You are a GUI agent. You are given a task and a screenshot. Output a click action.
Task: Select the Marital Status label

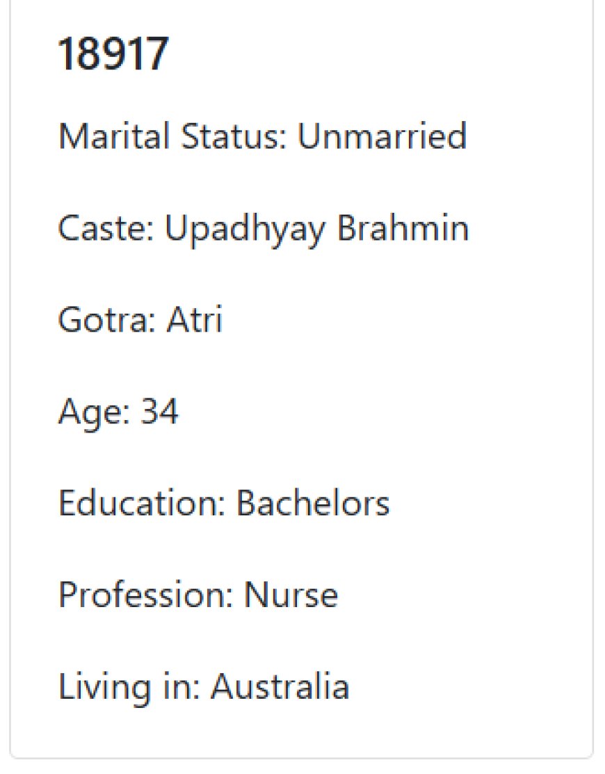(x=172, y=136)
